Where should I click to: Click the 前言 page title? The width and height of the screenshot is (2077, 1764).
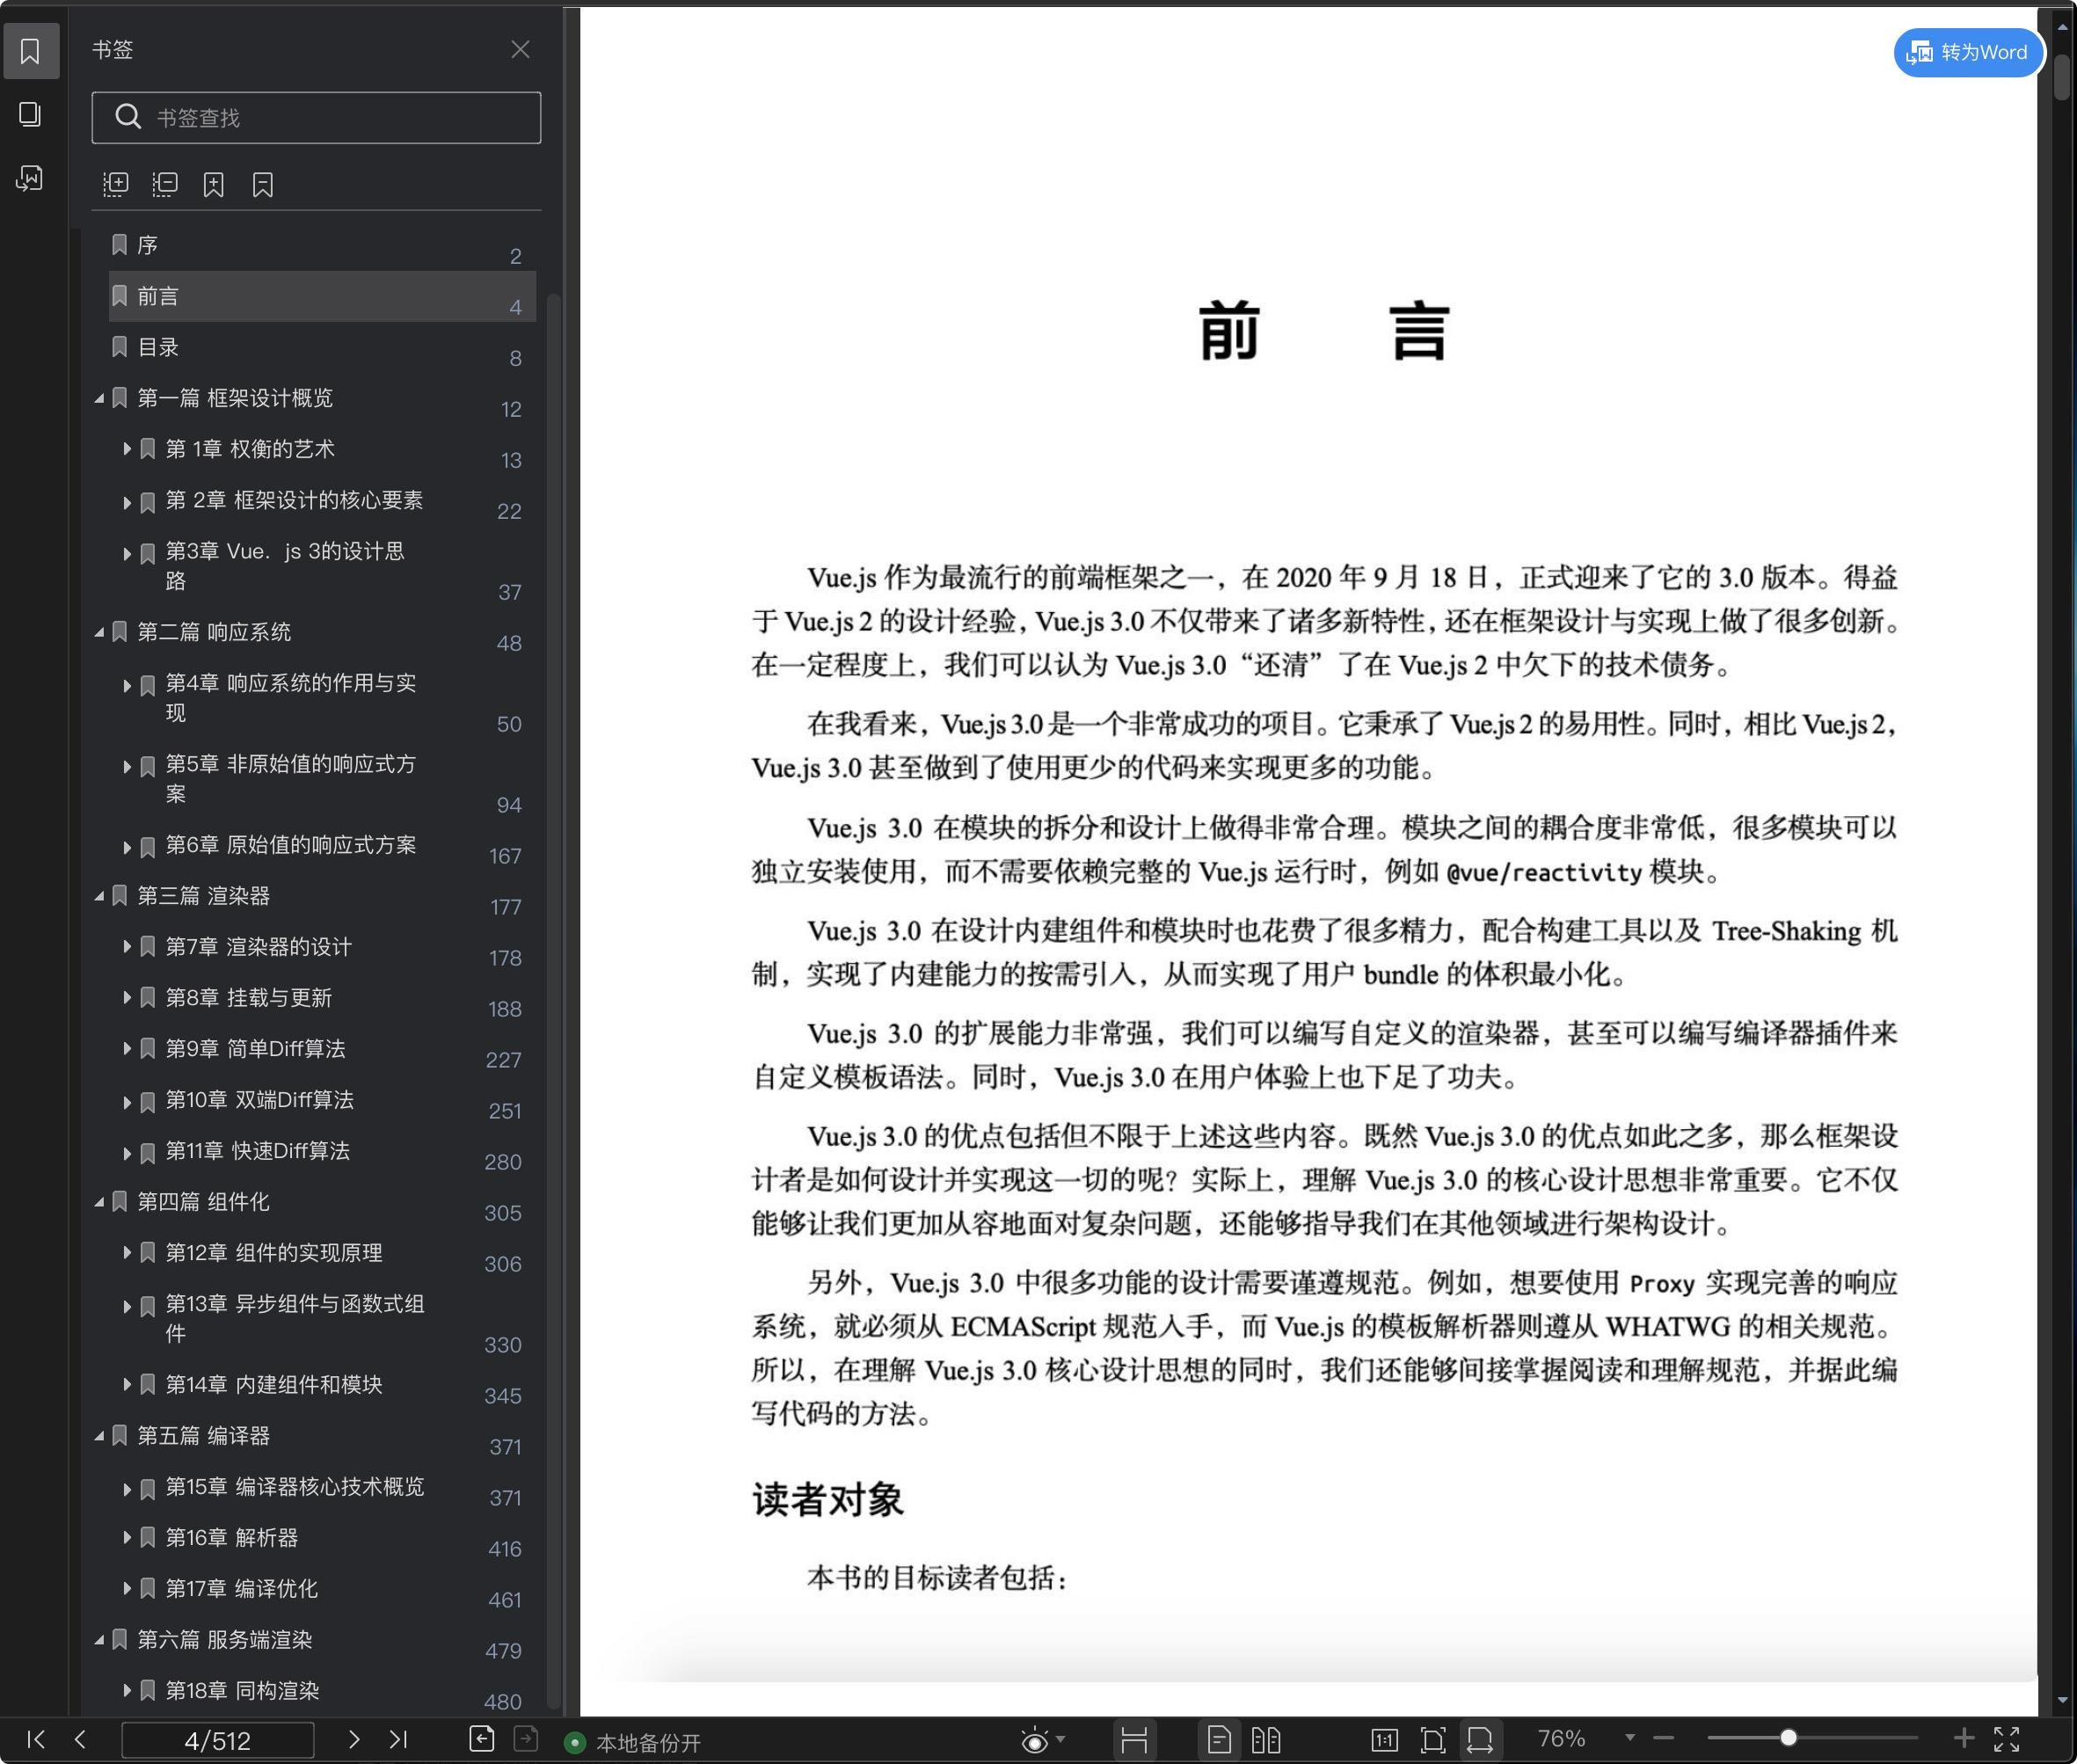click(1324, 332)
